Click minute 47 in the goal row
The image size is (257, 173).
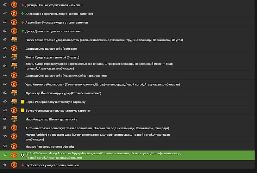[5, 155]
